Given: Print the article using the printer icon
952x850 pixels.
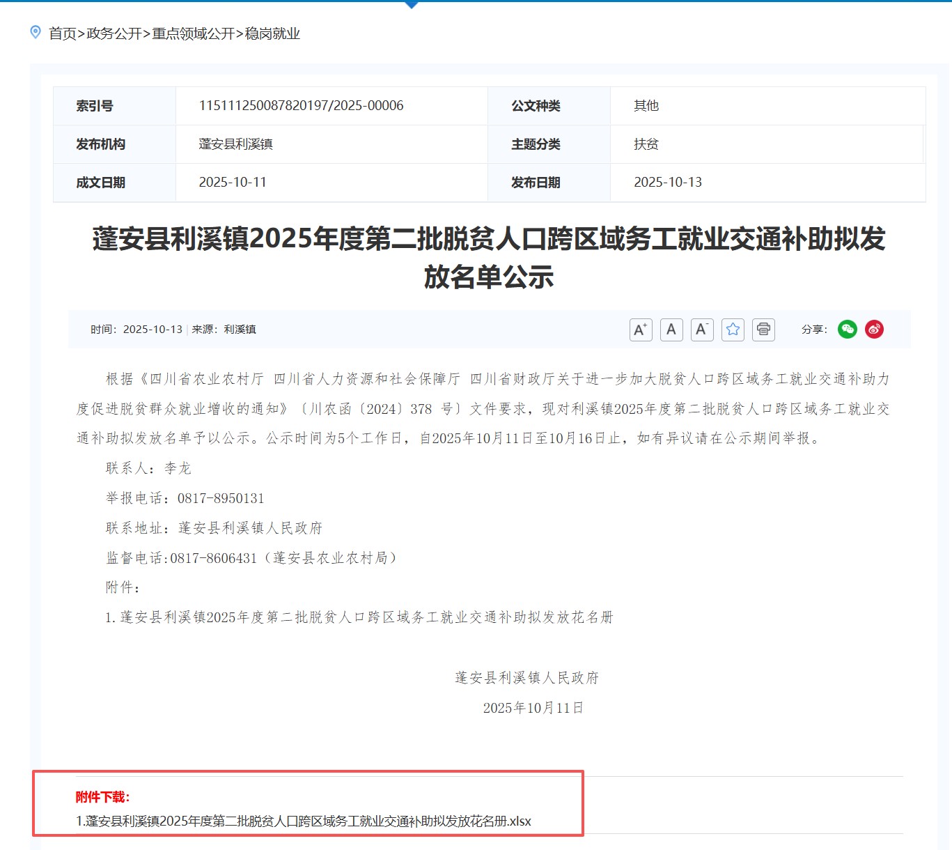Looking at the screenshot, I should tap(763, 330).
